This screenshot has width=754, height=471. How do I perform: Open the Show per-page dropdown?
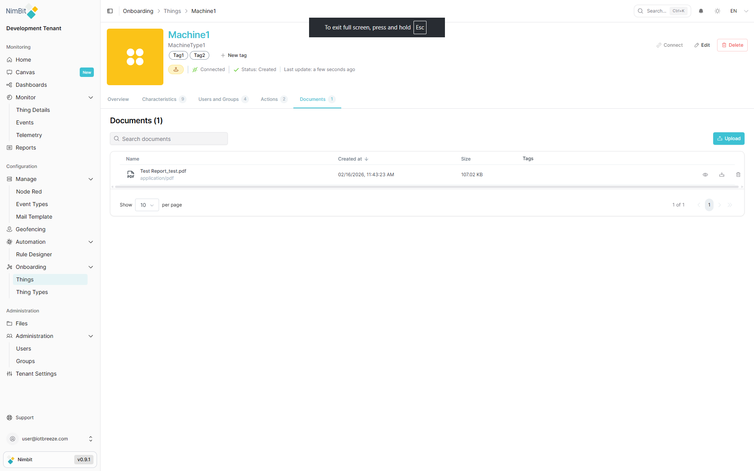click(x=146, y=204)
